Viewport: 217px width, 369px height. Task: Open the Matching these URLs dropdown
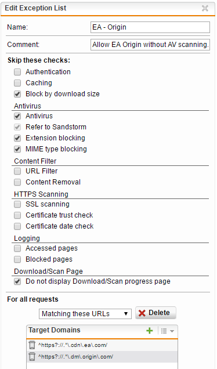click(x=85, y=314)
